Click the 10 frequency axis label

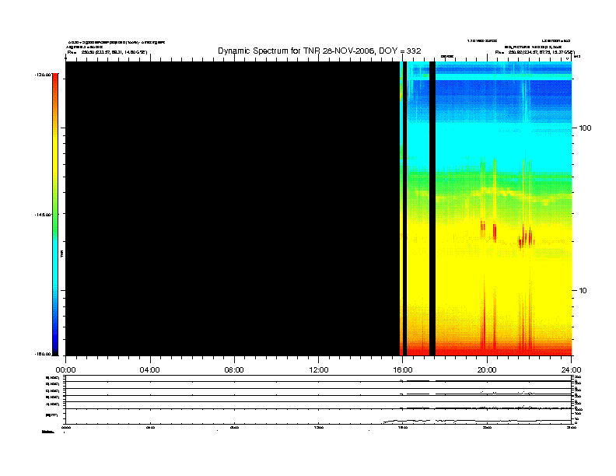click(583, 291)
